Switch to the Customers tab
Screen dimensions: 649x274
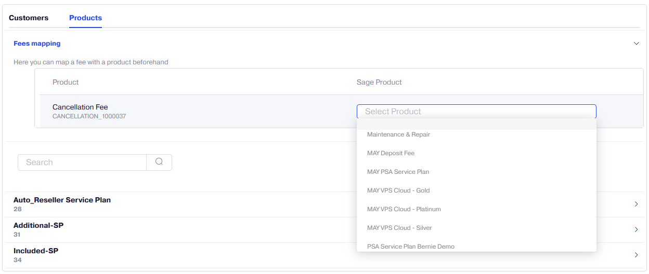(x=29, y=18)
